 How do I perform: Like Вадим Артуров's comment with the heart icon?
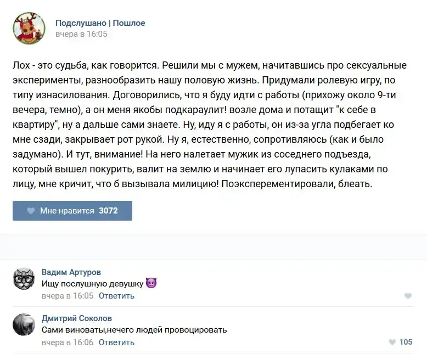(x=408, y=296)
